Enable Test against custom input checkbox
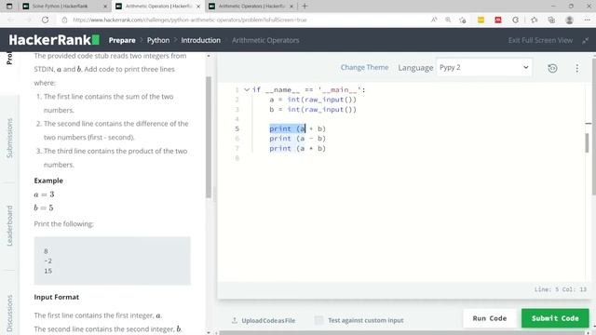Viewport: 596px width, 335px height. tap(318, 320)
